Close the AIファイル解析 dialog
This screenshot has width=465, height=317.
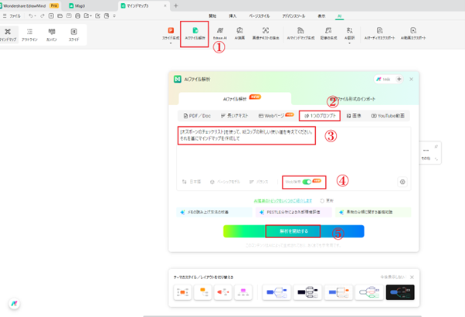pos(412,79)
